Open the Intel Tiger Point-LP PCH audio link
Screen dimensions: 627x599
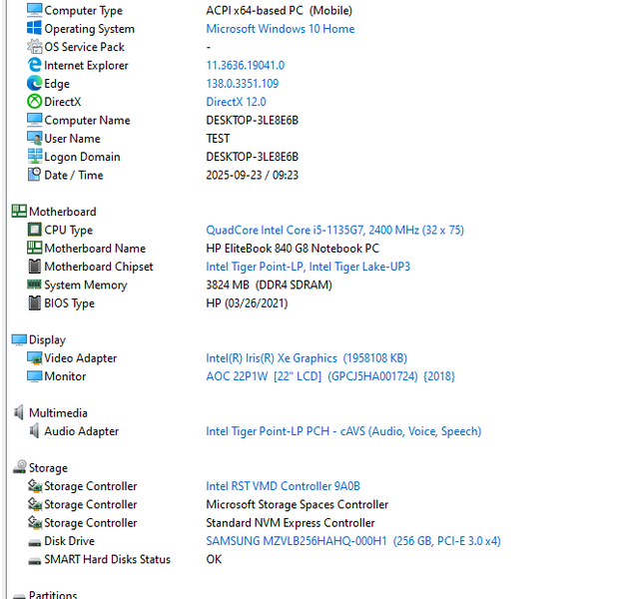[343, 431]
